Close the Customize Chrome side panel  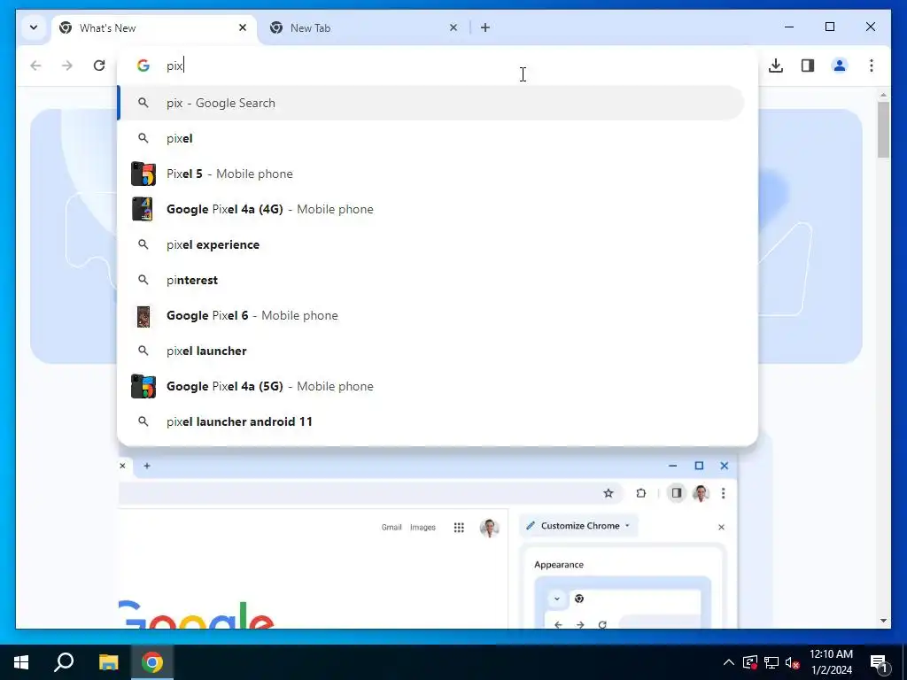(x=721, y=527)
